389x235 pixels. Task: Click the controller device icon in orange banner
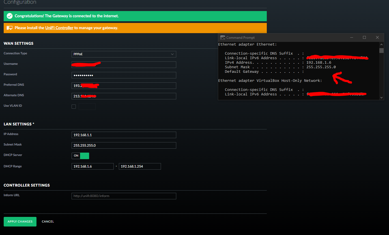pos(10,28)
